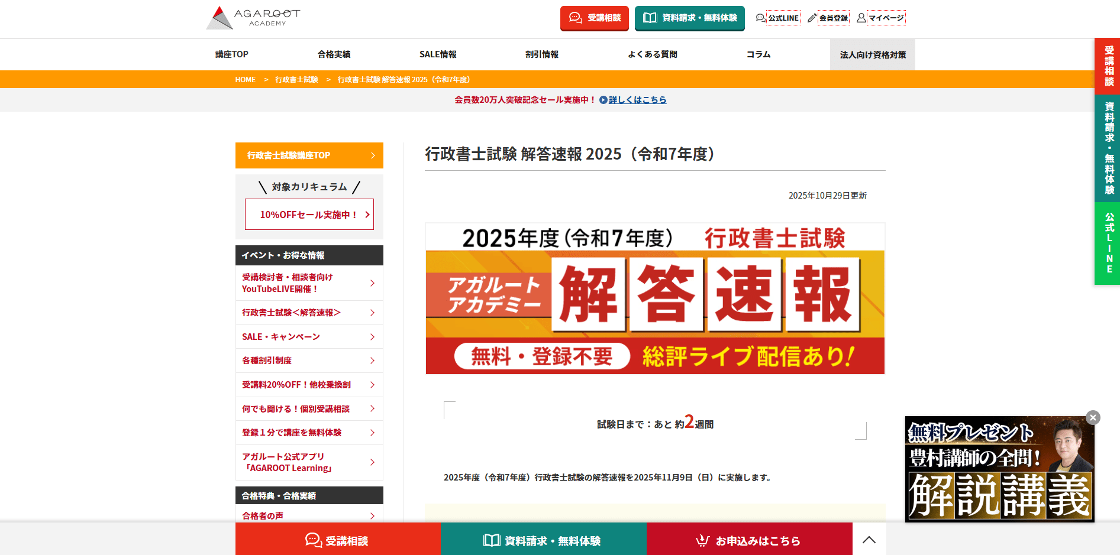Click the red 受講相談 header button
Screen dimensions: 1120x555
pos(594,18)
